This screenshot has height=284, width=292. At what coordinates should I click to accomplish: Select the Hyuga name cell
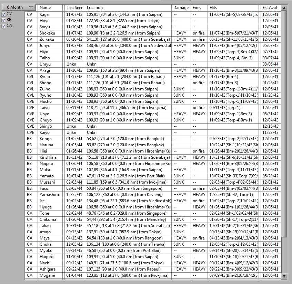click(50, 207)
